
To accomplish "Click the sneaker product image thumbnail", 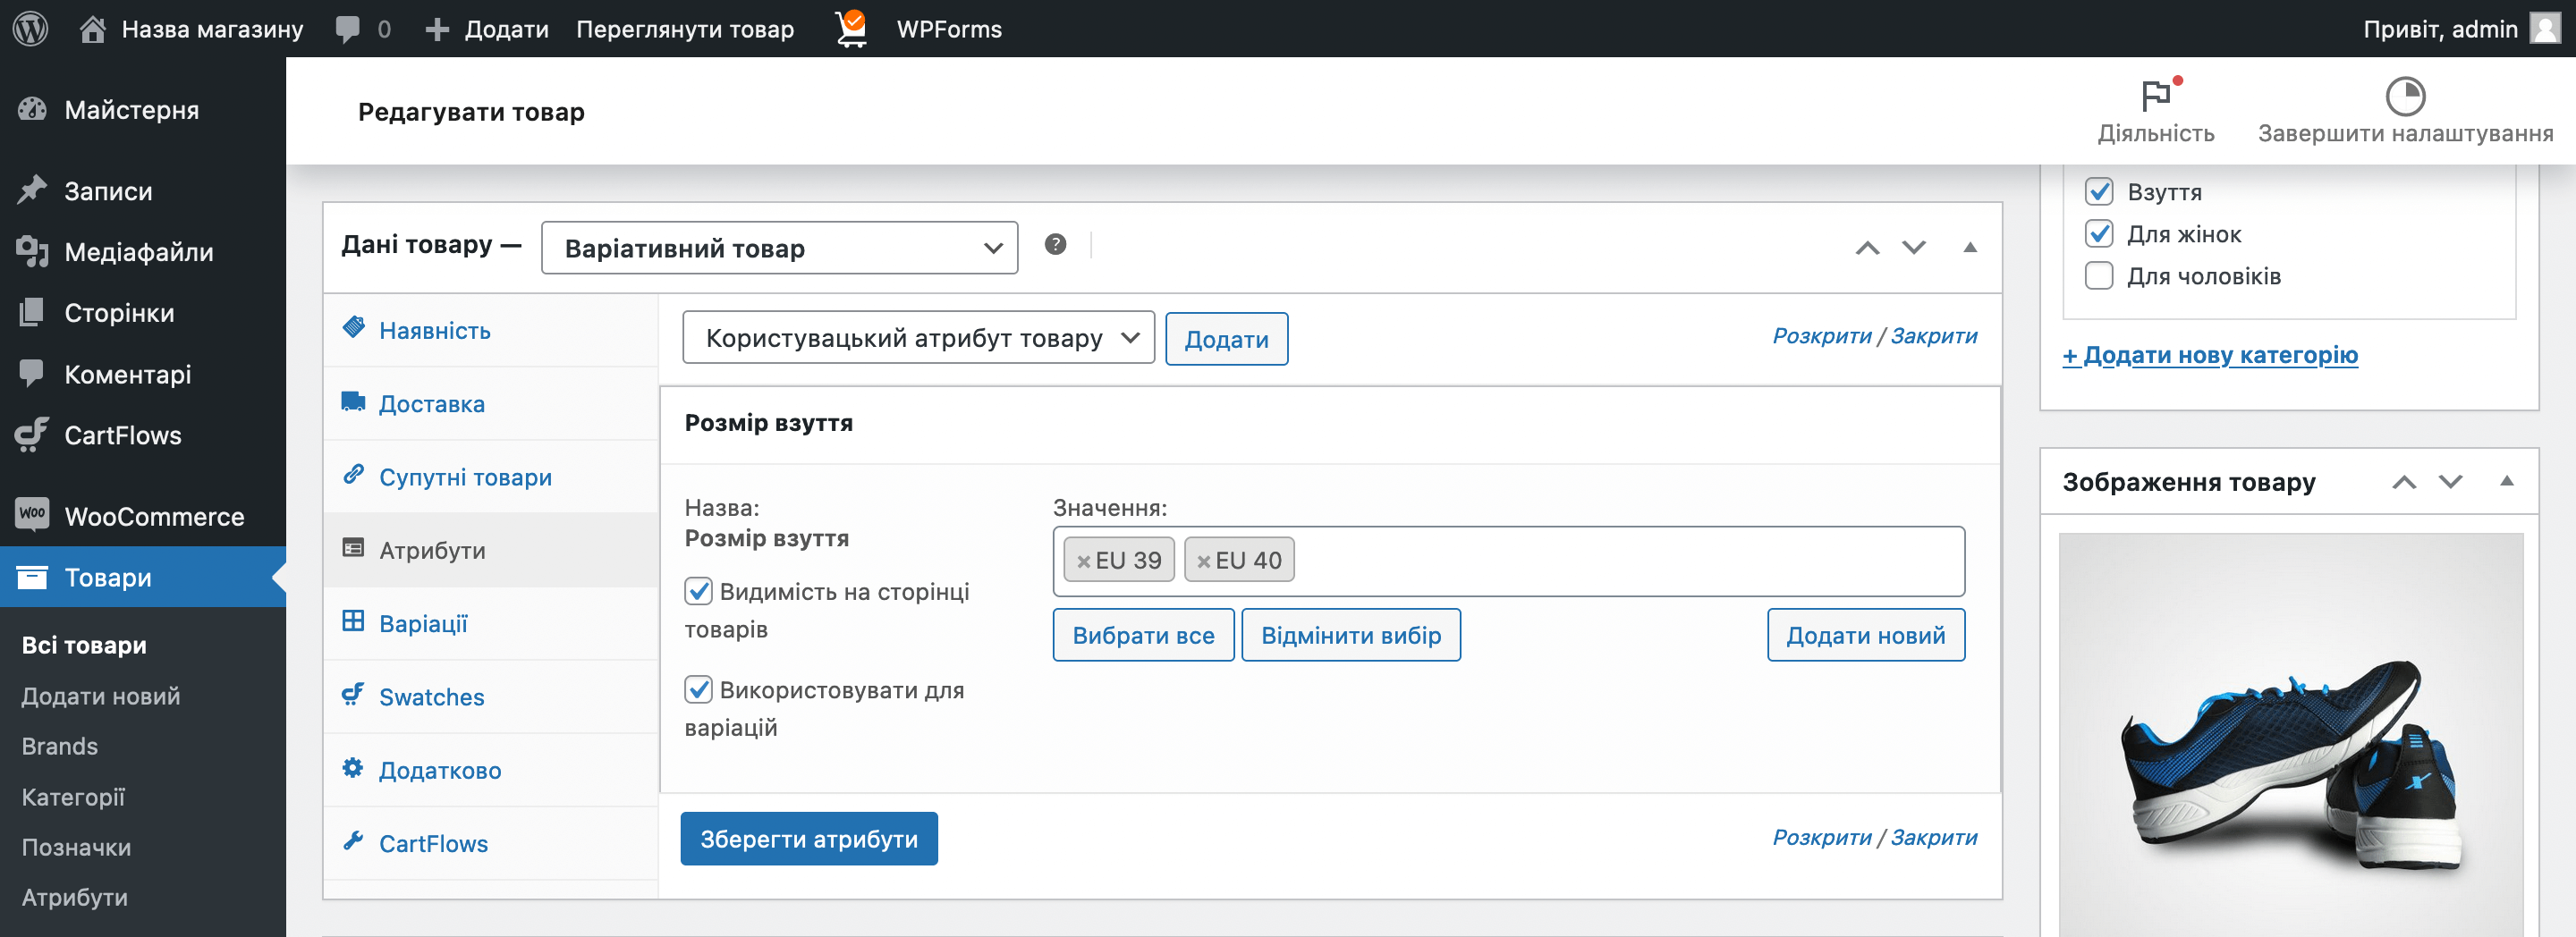I will [2290, 735].
